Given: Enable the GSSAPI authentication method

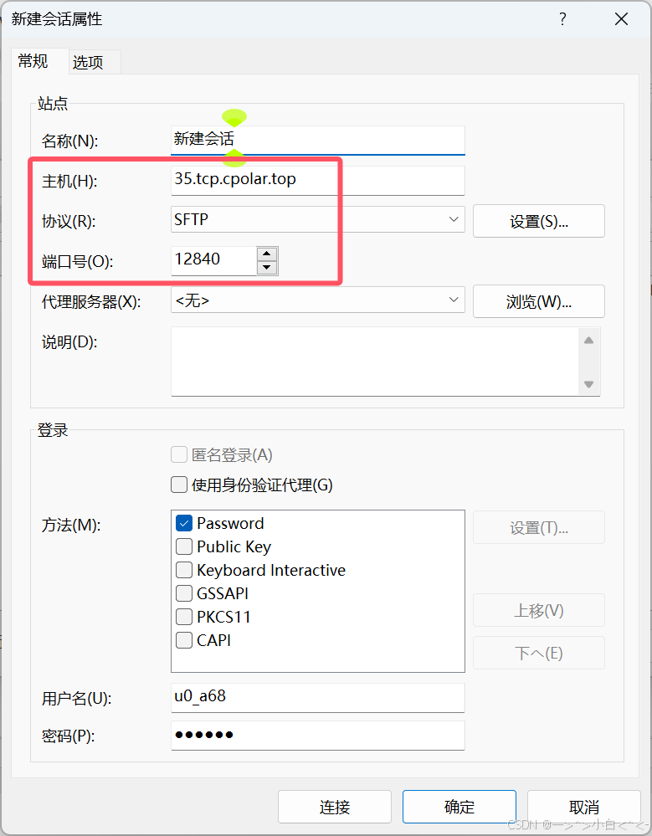Looking at the screenshot, I should click(x=183, y=593).
